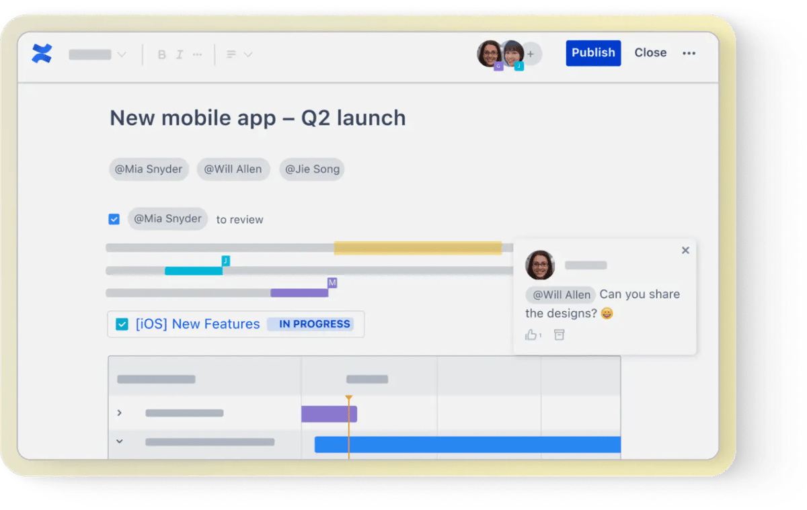Give the comment a thumbs-up reaction
Viewport: 807px width, 510px height.
(x=531, y=334)
